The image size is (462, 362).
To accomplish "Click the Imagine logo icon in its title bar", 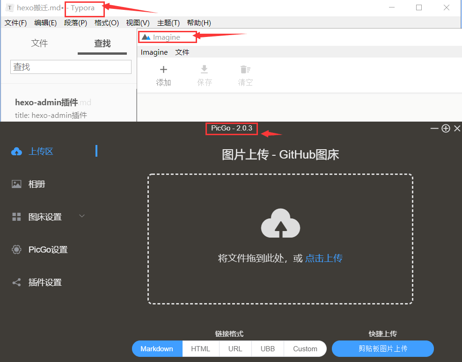I will [x=146, y=37].
